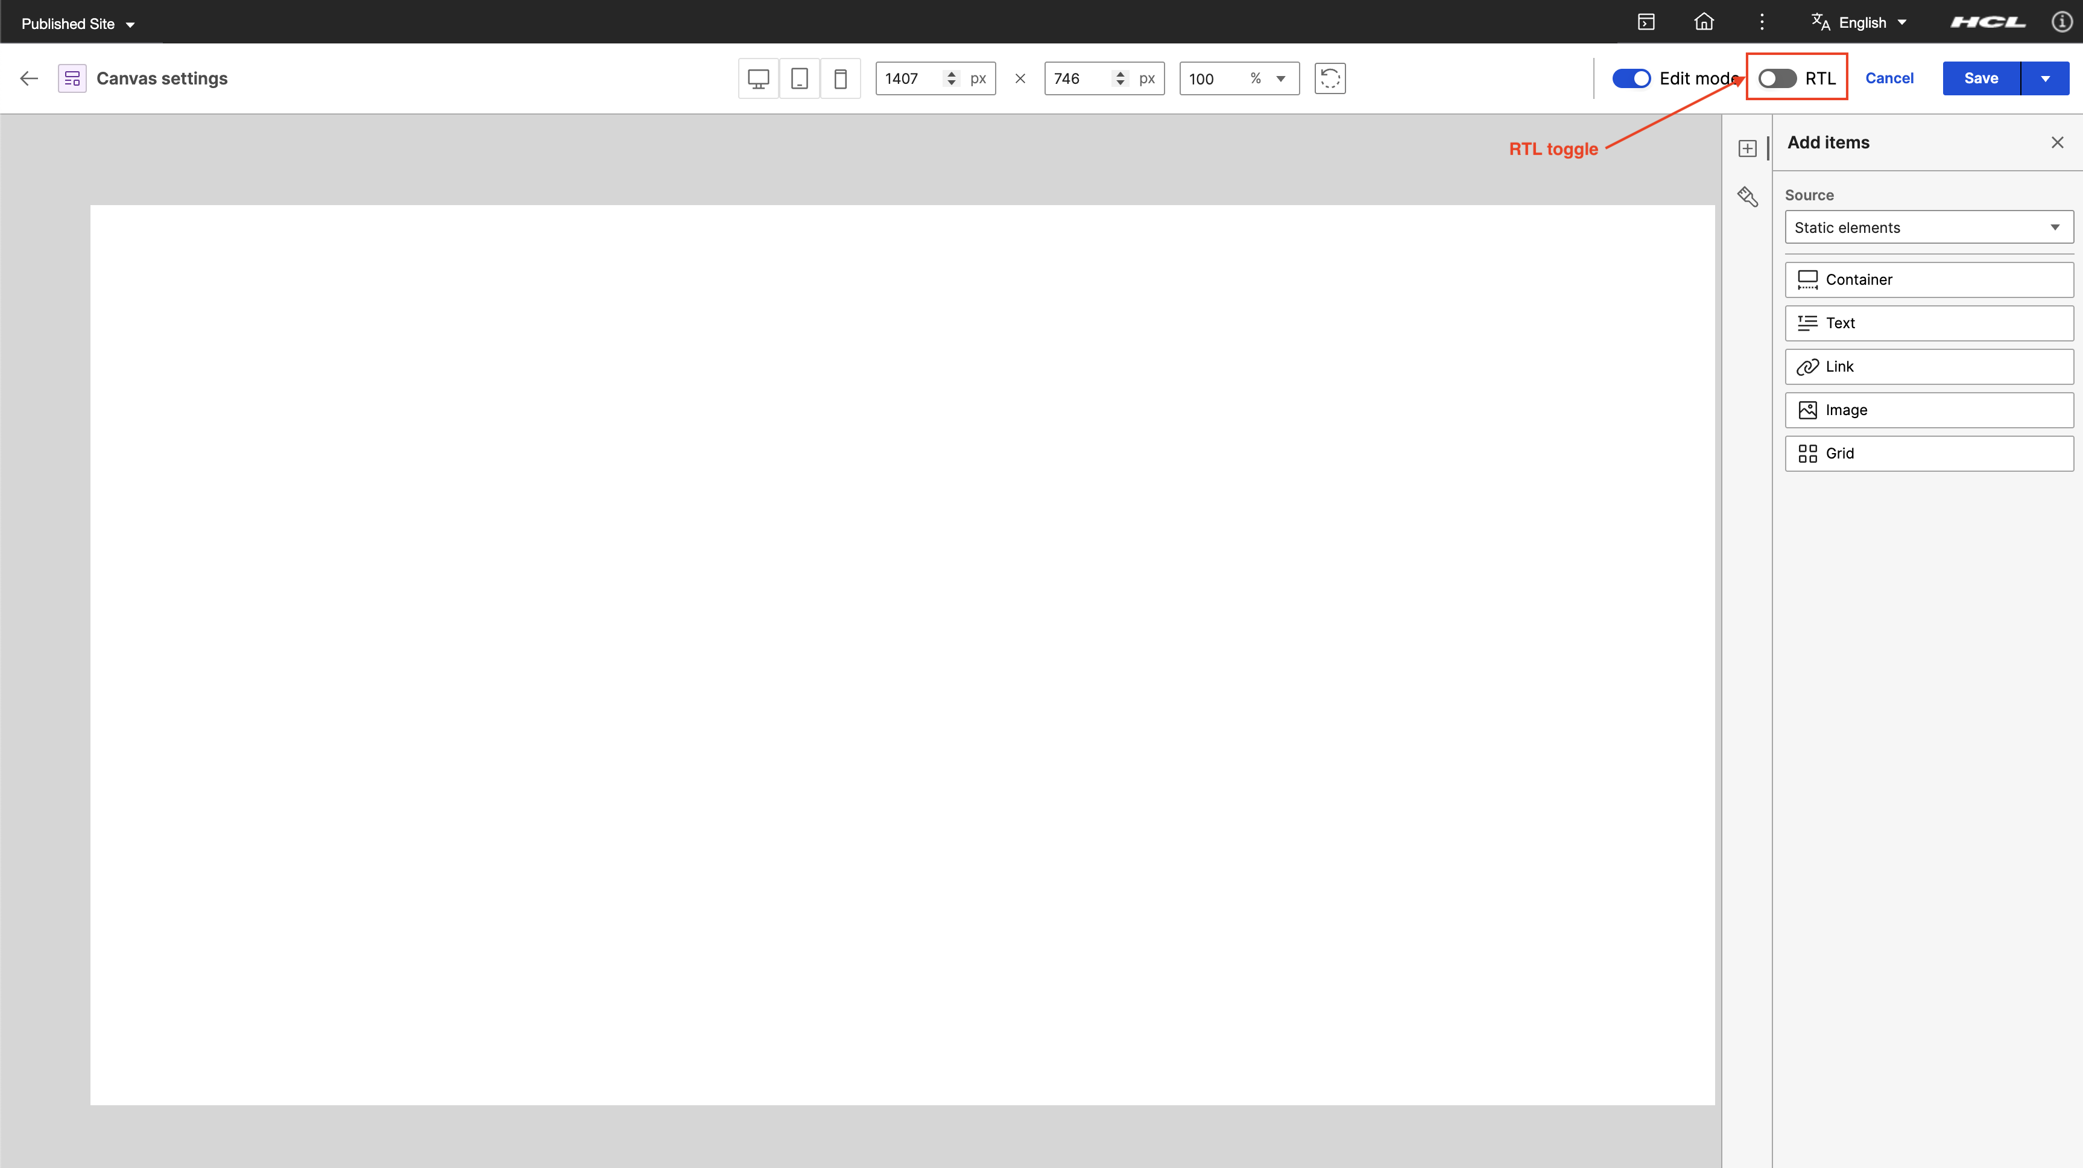The width and height of the screenshot is (2083, 1168).
Task: Open the Save split-button dropdown arrow
Action: point(2045,78)
